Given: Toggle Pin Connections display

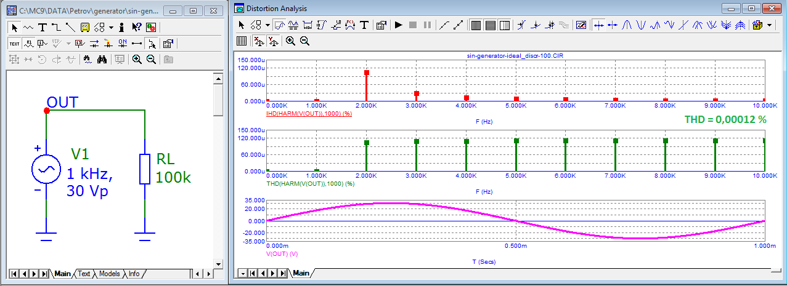Looking at the screenshot, I should [x=137, y=44].
